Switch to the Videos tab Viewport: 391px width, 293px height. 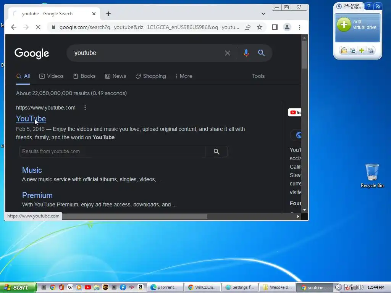click(52, 76)
